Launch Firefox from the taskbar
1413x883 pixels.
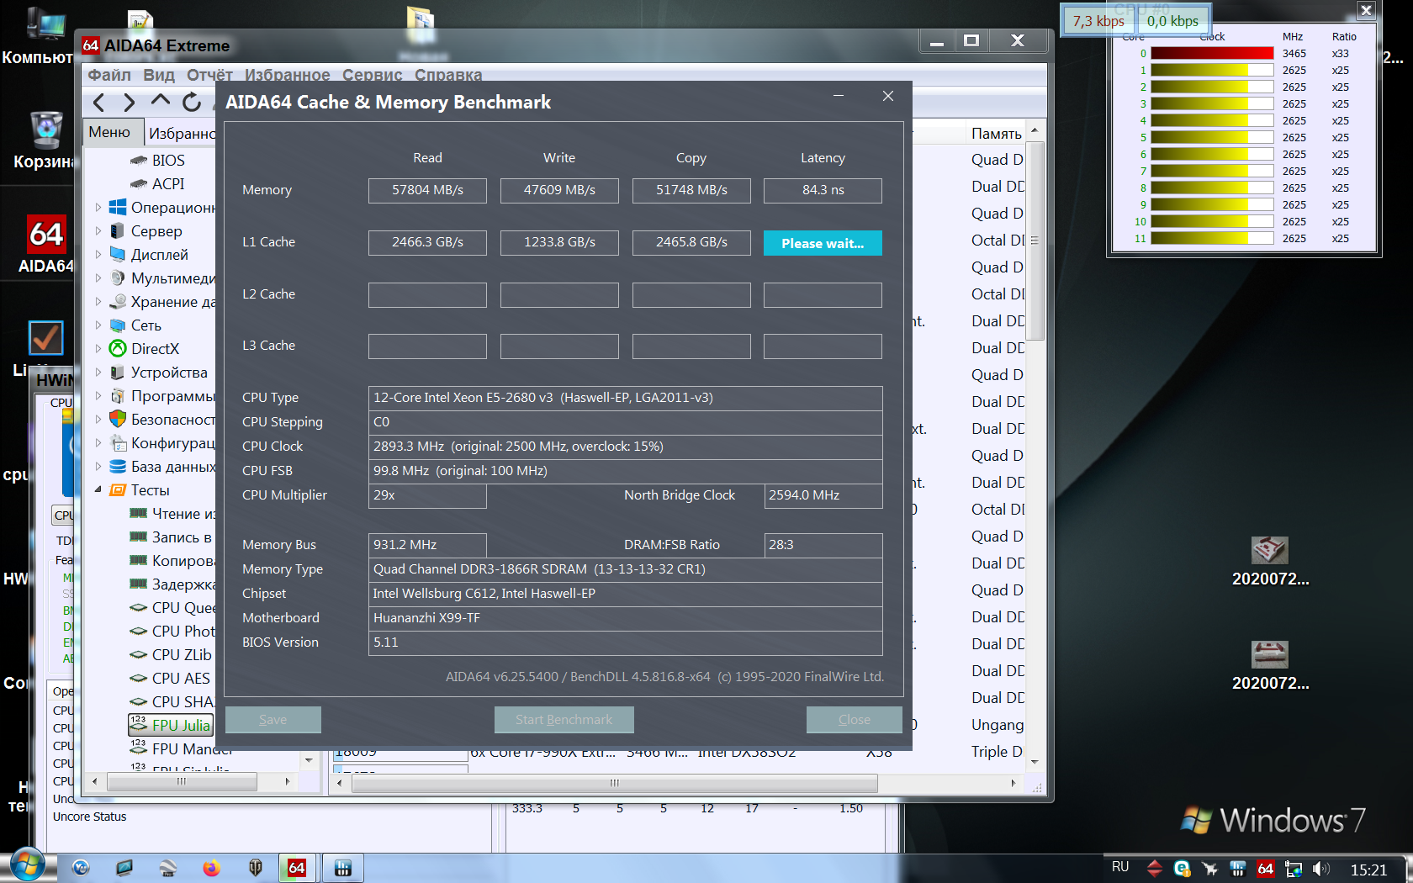point(211,868)
